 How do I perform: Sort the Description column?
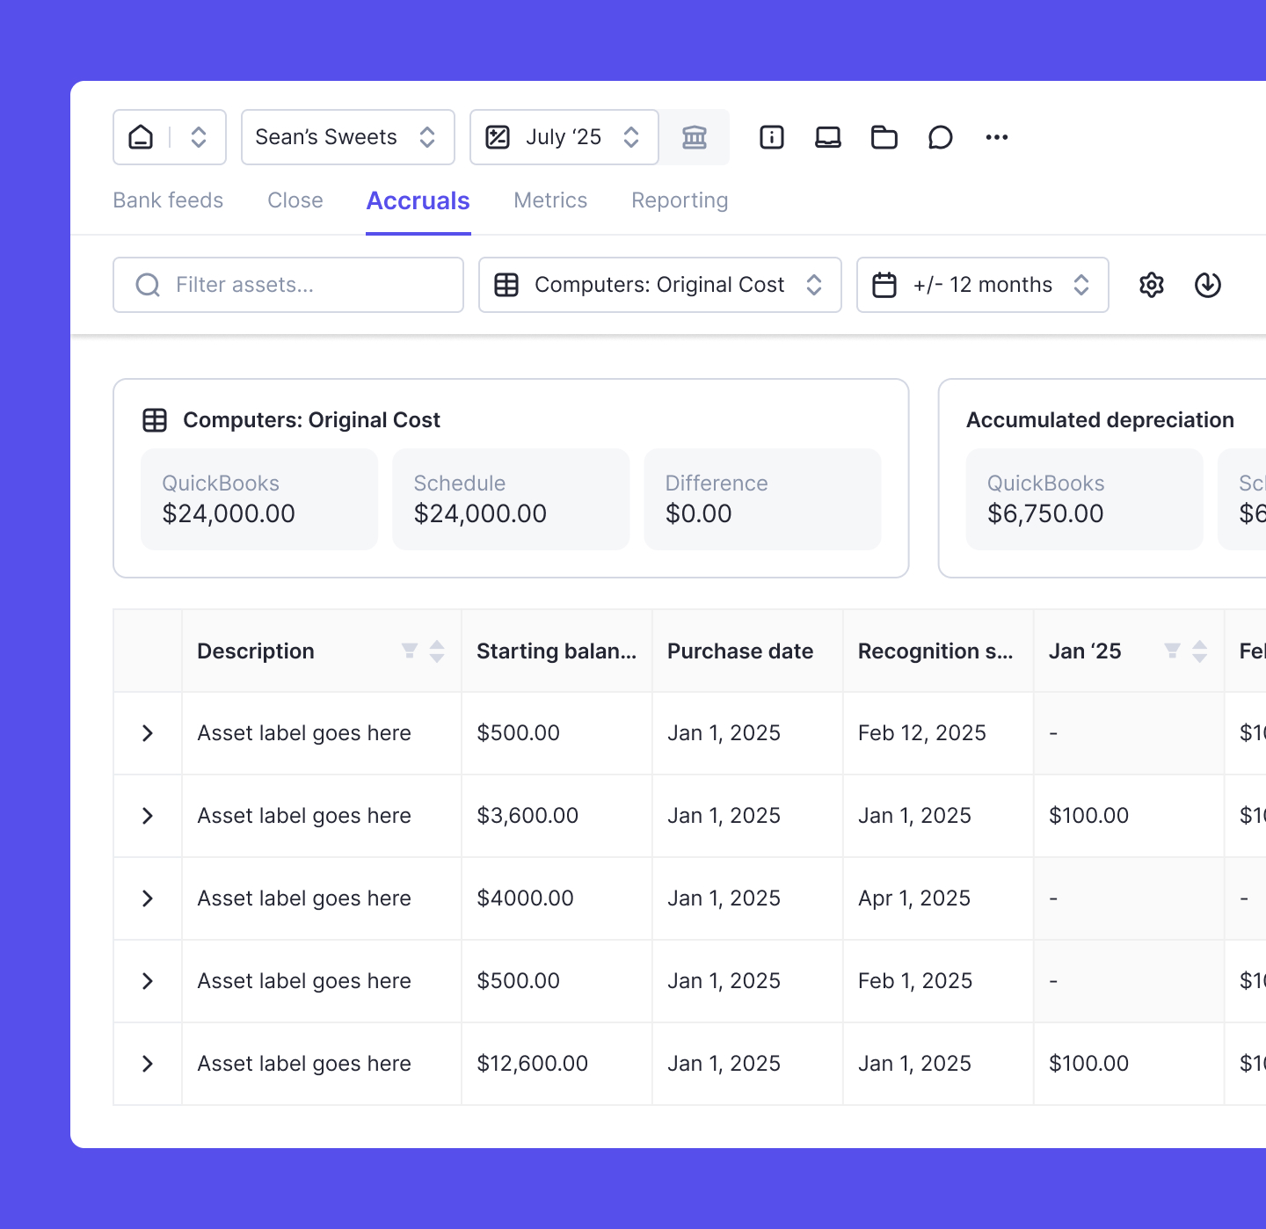[437, 651]
